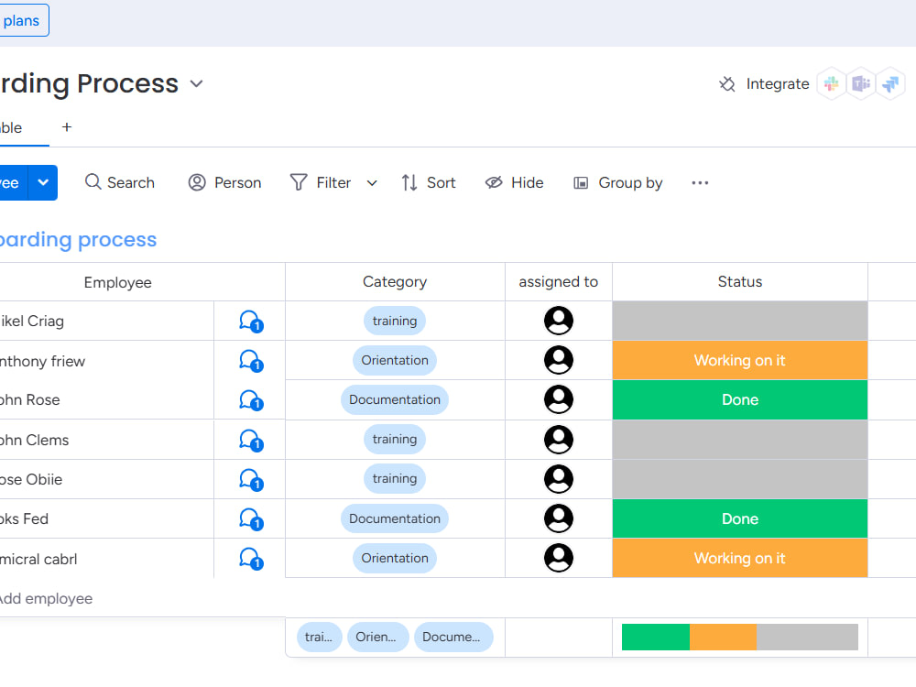
Task: Click the Status column header
Action: click(739, 281)
